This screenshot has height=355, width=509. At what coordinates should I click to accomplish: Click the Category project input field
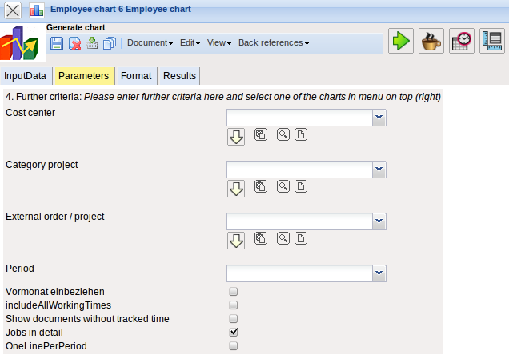300,170
